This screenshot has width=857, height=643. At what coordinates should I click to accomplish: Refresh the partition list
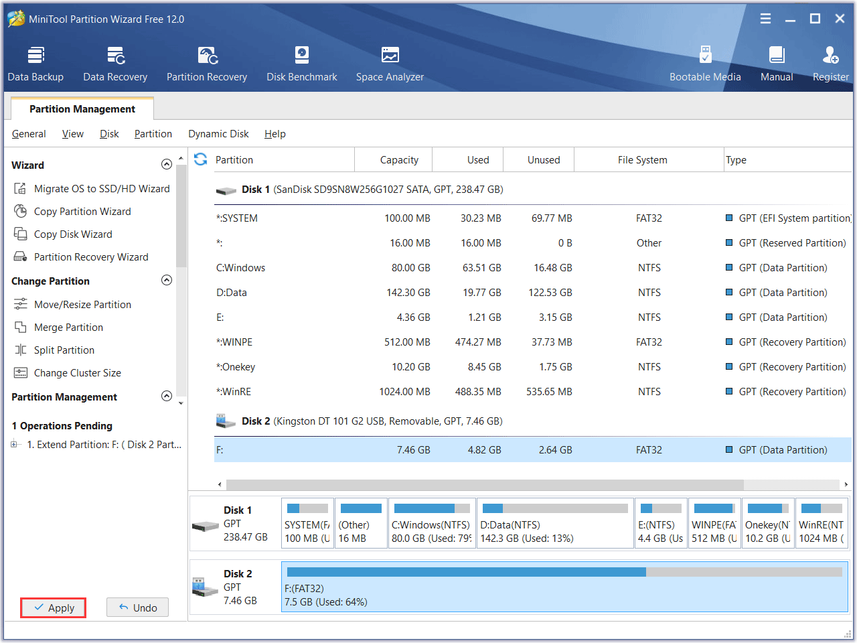200,159
